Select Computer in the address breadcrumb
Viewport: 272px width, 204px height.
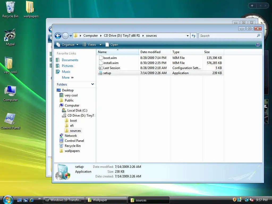91,36
